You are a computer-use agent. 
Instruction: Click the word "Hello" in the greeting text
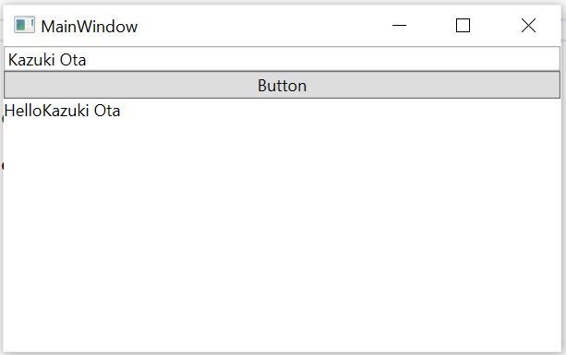[23, 111]
